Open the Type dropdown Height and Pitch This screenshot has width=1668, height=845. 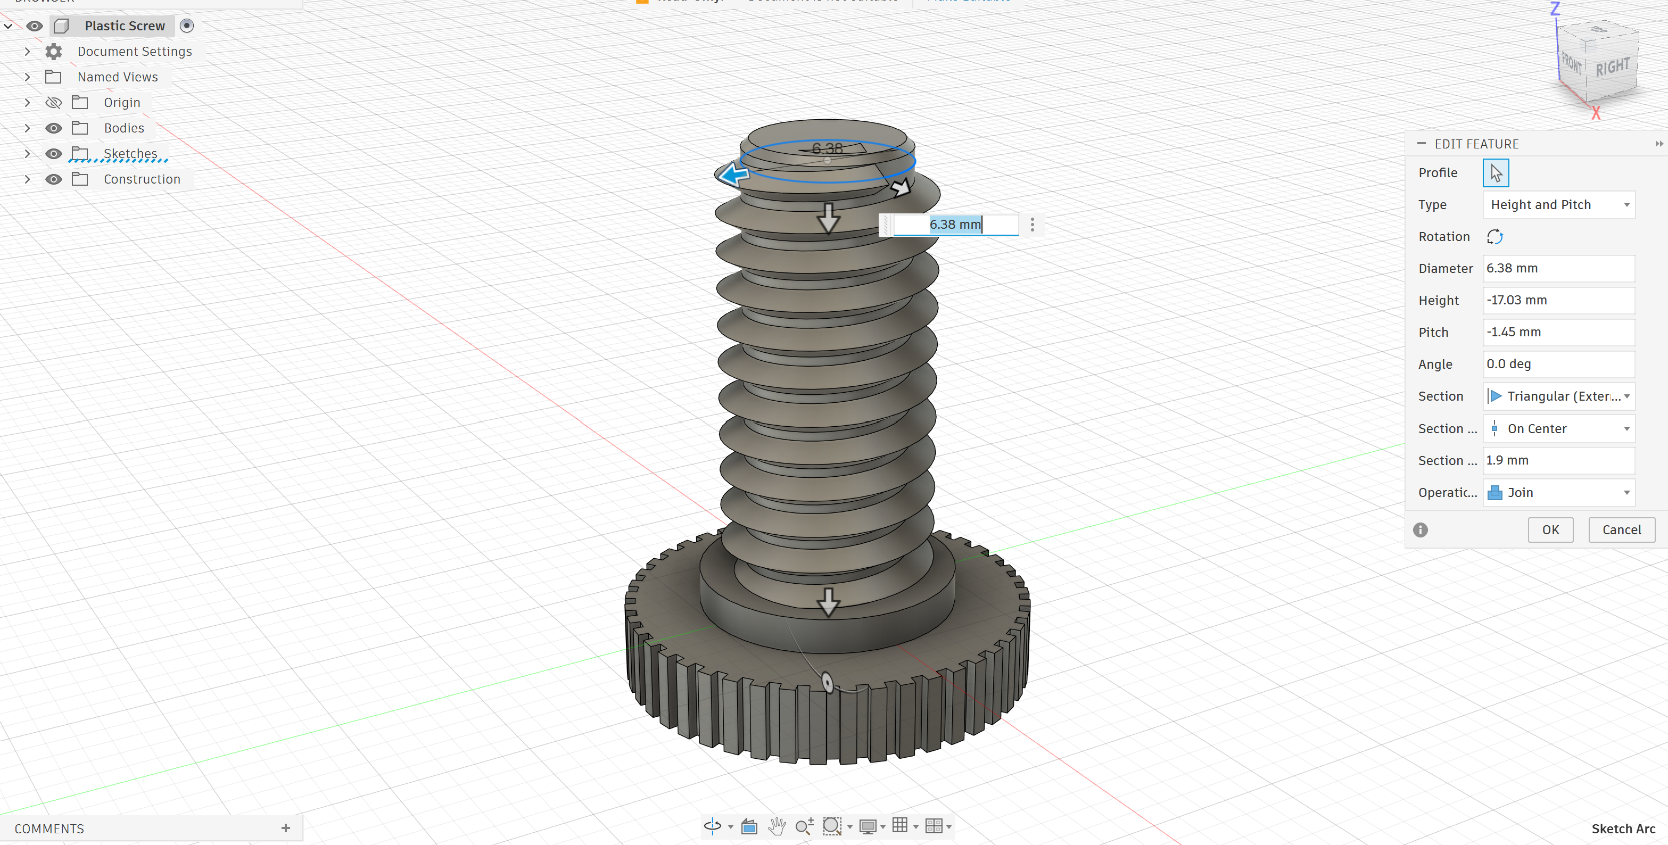[1558, 205]
